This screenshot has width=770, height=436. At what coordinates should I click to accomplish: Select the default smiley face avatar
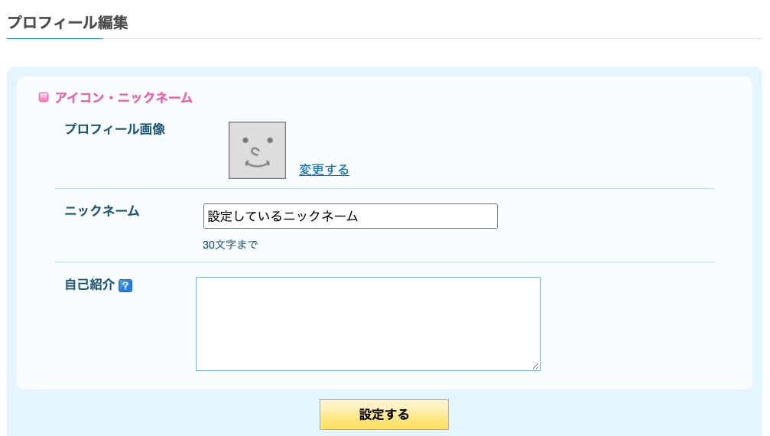click(x=258, y=150)
